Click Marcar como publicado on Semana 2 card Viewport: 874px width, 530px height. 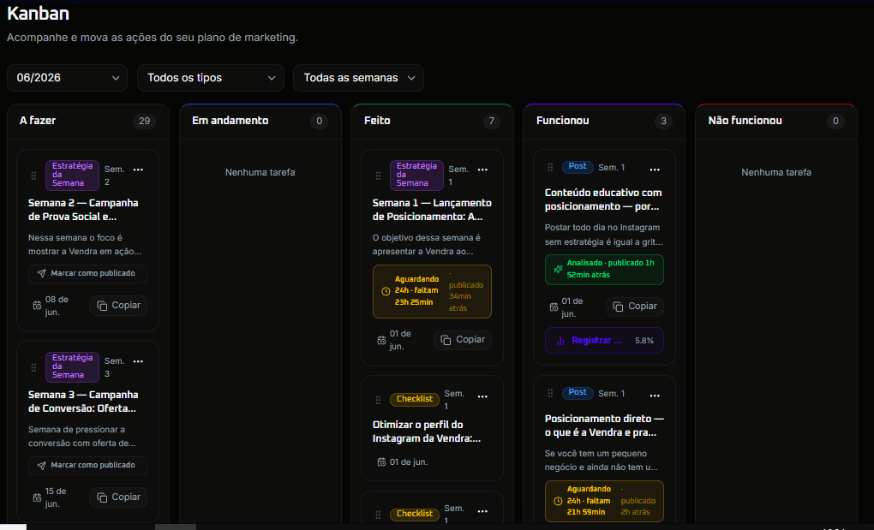tap(87, 273)
